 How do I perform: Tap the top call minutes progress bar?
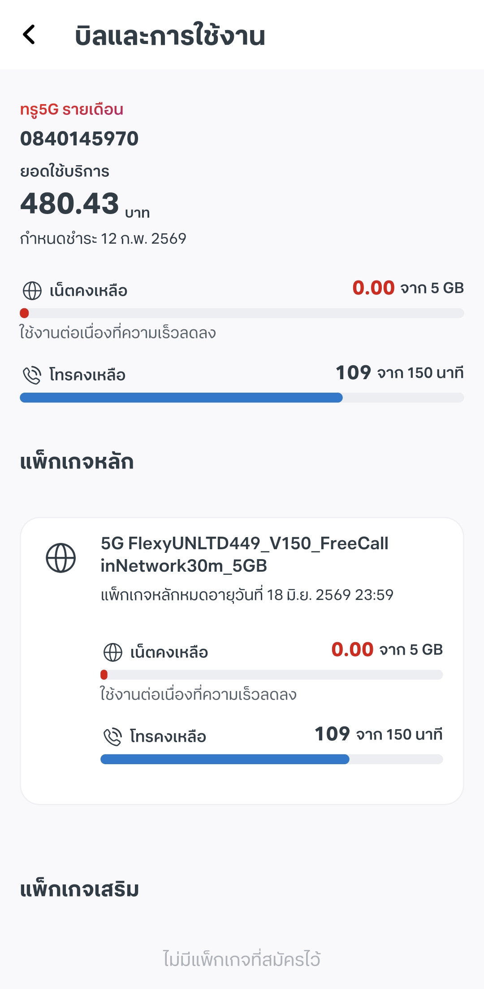pyautogui.click(x=242, y=398)
